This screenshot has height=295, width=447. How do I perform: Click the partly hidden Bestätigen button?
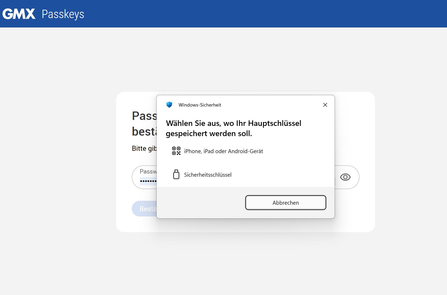(144, 209)
